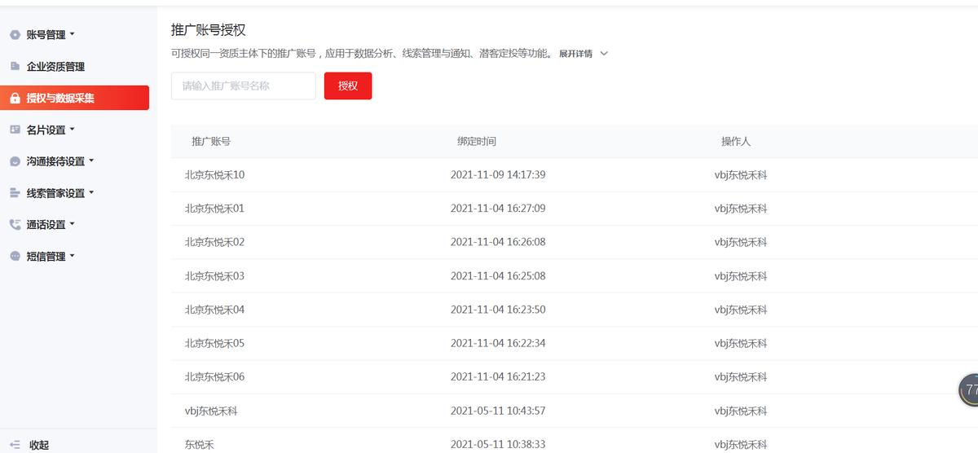
Task: Click the 线索管家设置 list icon
Action: 15,193
